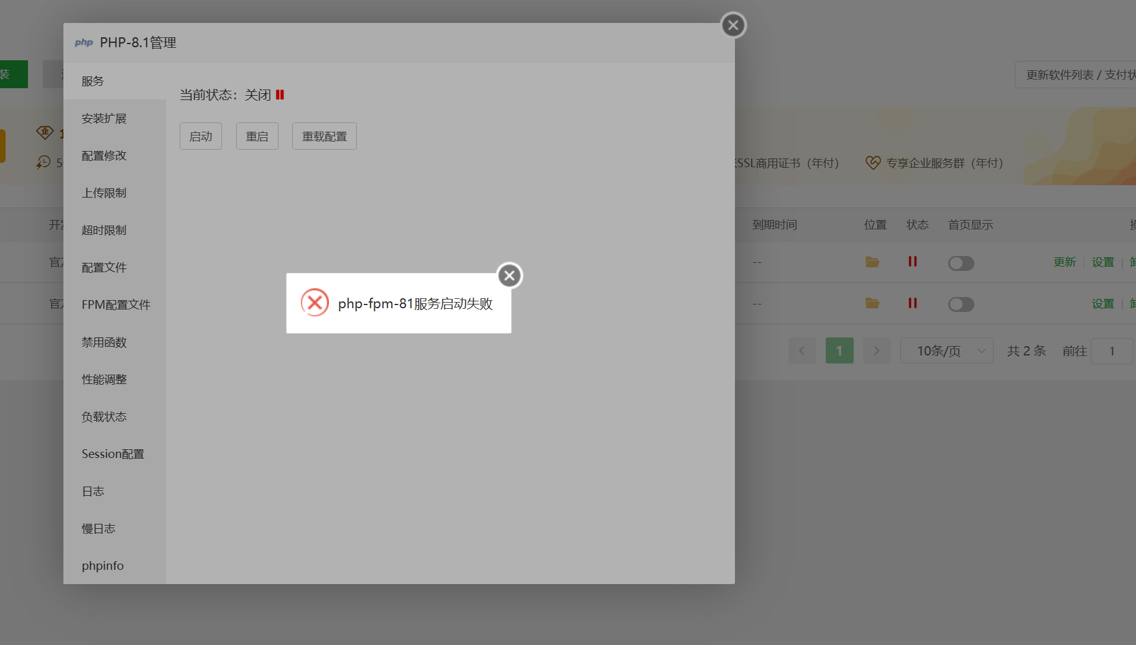Click paused status icon in second software row
1136x645 pixels.
click(x=913, y=303)
